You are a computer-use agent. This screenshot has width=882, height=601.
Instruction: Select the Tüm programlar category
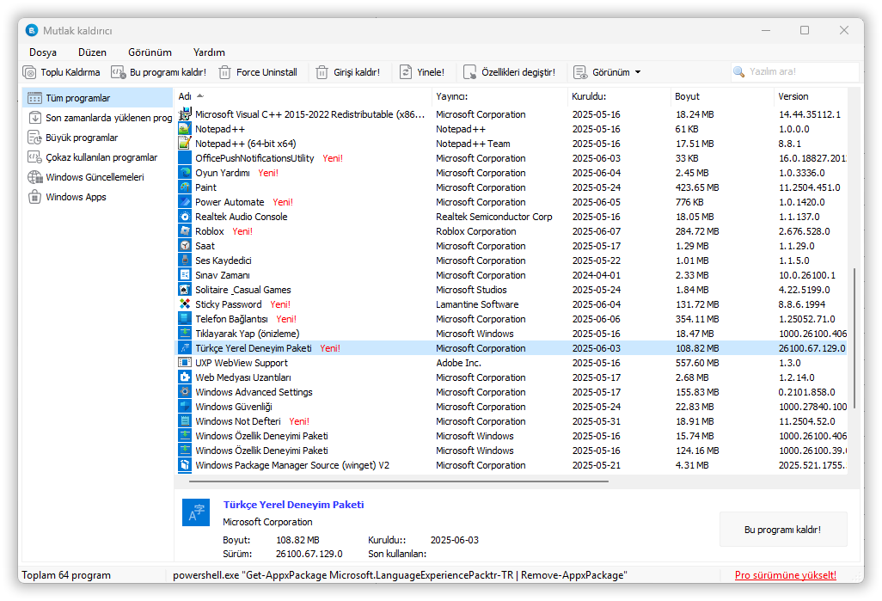pyautogui.click(x=97, y=98)
